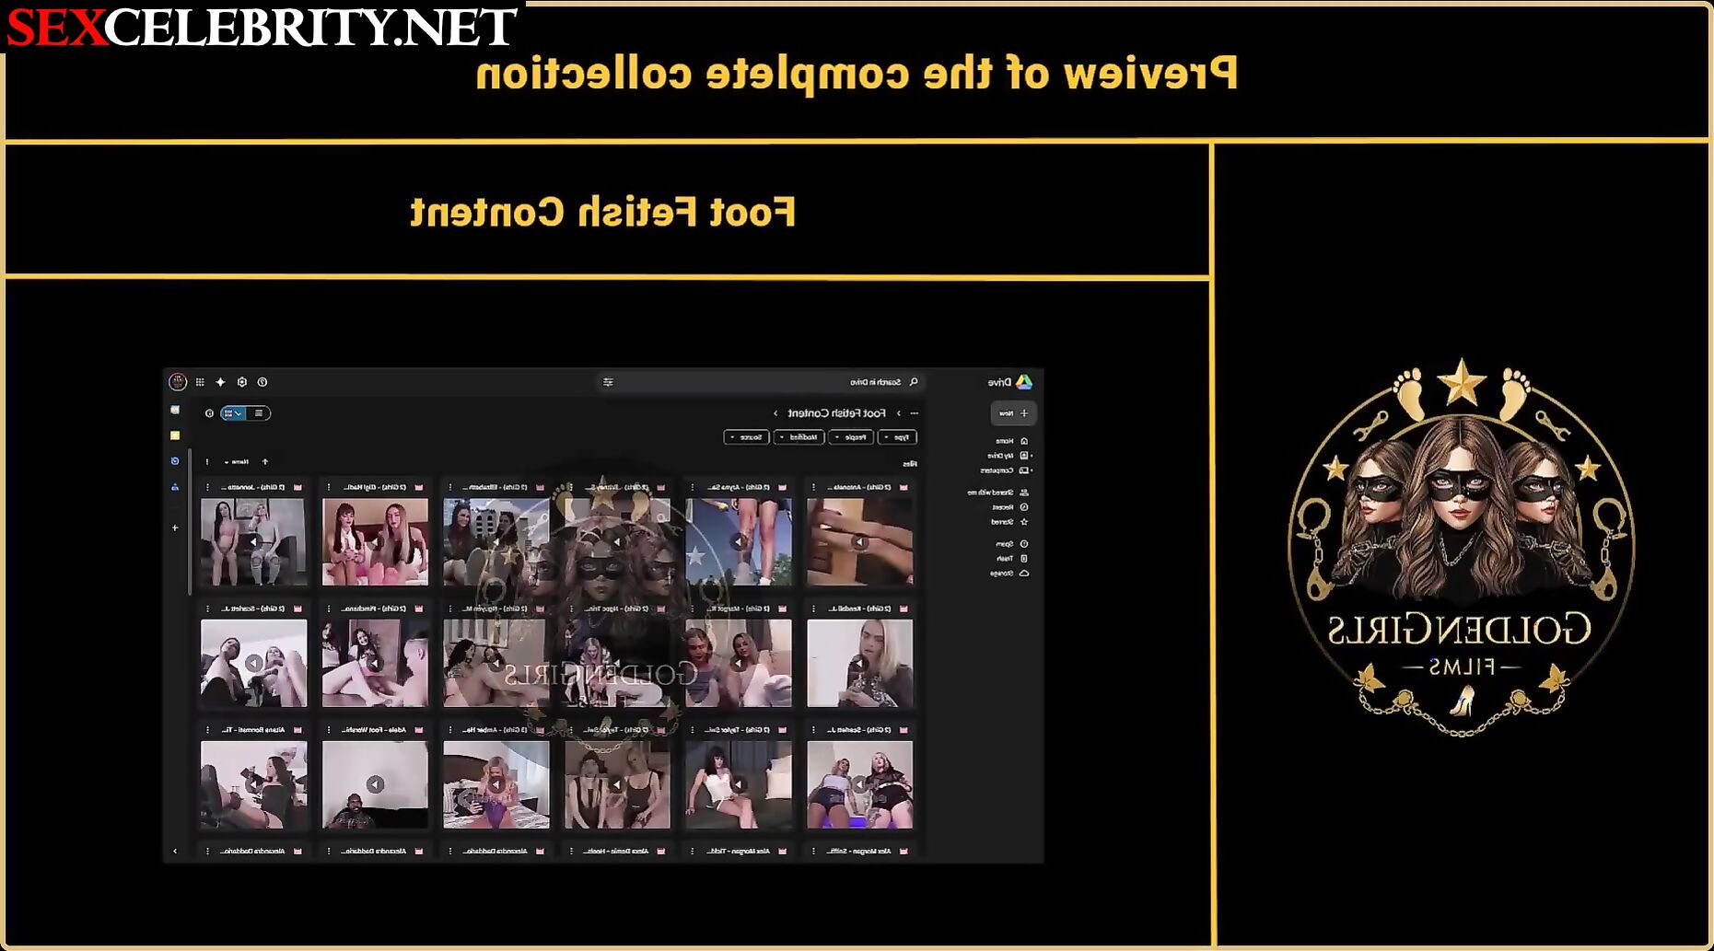Switch to list layout view

259,413
